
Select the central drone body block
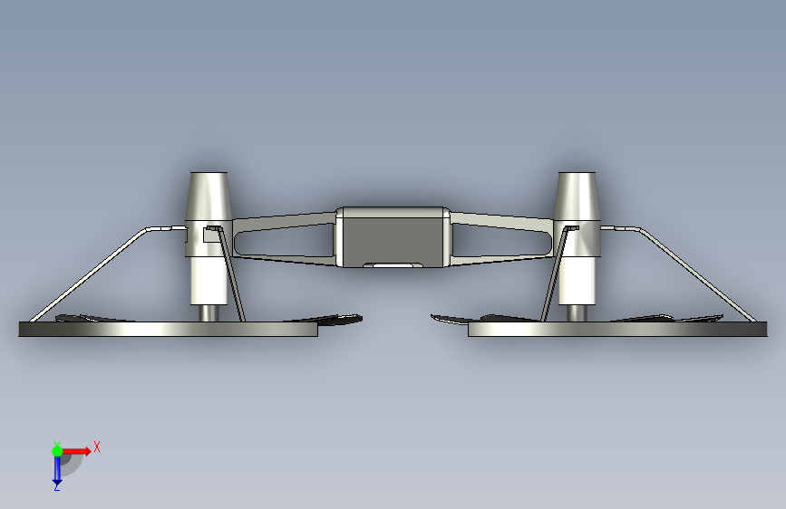click(393, 236)
